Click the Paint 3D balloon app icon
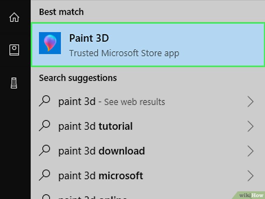The image size is (265, 199). tap(50, 43)
